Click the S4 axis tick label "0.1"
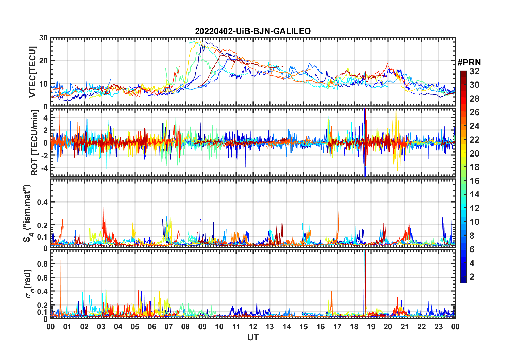This screenshot has width=506, height=354. (x=42, y=237)
